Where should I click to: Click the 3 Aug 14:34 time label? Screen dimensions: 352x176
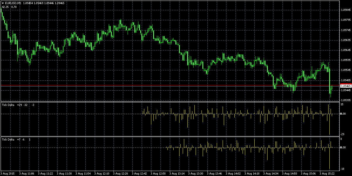271,173
